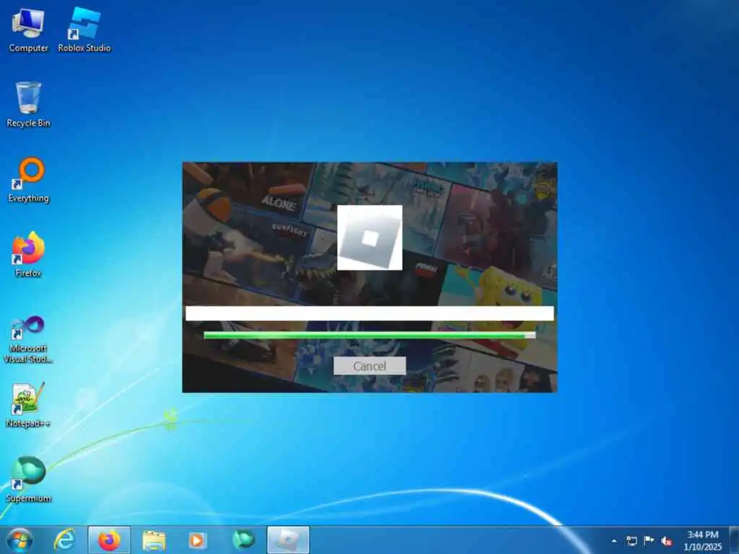Open Windows Explorer from the taskbar
The height and width of the screenshot is (554, 739).
coord(154,540)
